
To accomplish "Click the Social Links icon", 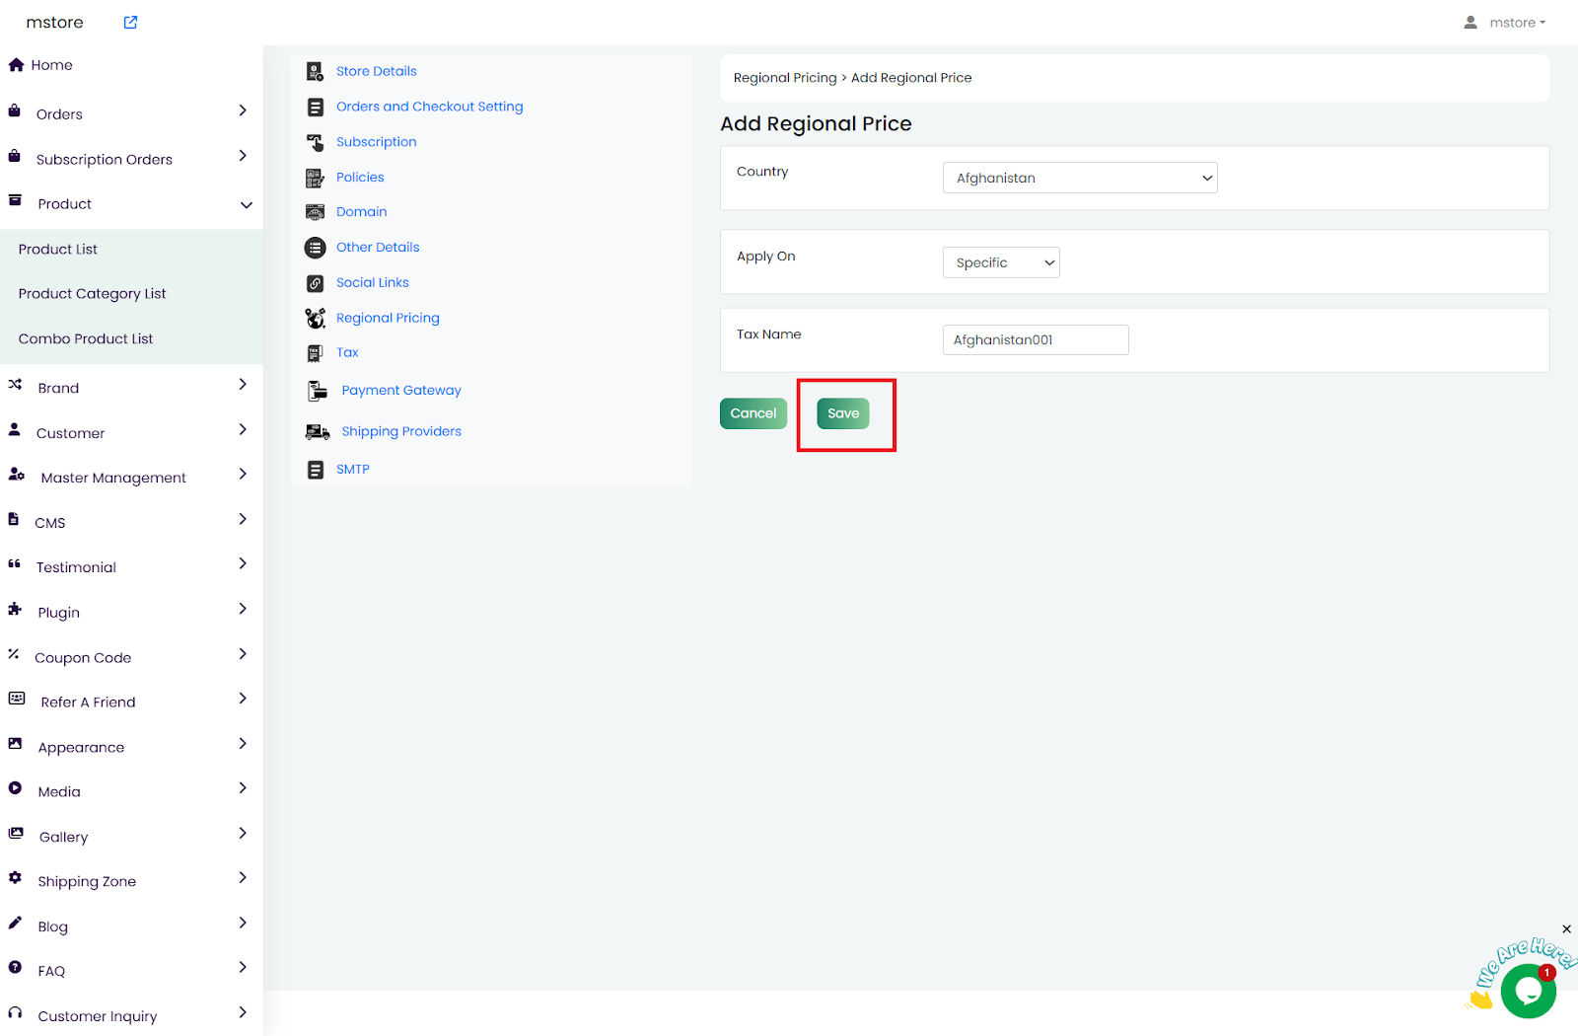I will pos(315,283).
